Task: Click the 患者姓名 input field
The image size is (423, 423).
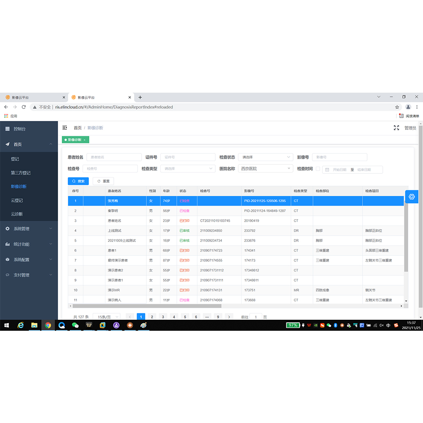Action: coord(114,157)
